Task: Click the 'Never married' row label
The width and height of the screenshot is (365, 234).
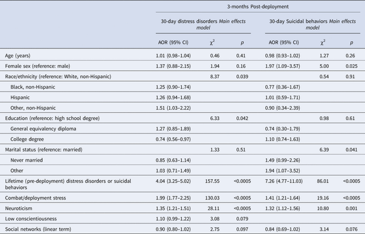Action: coord(27,160)
